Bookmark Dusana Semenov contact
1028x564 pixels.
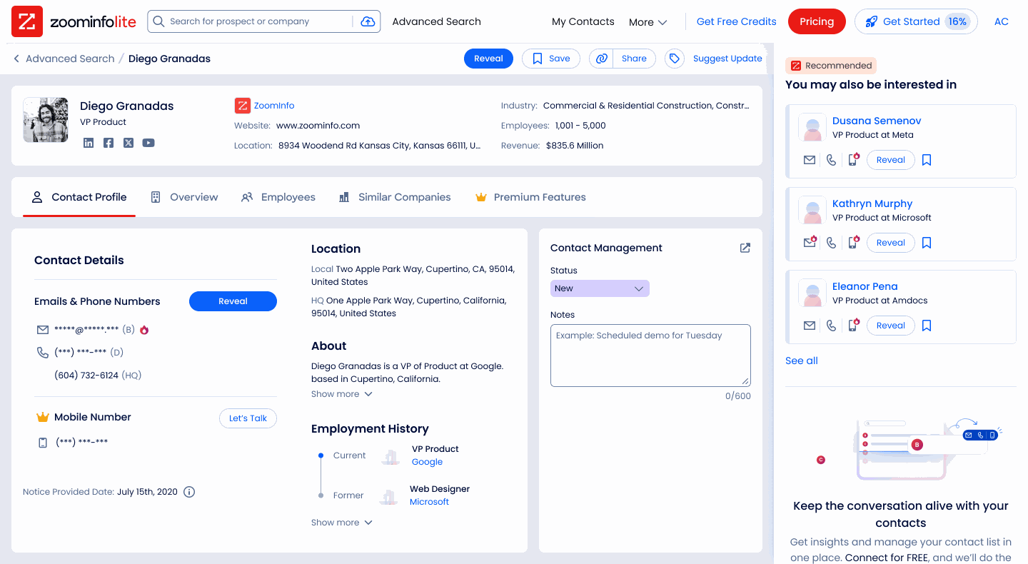(x=927, y=160)
